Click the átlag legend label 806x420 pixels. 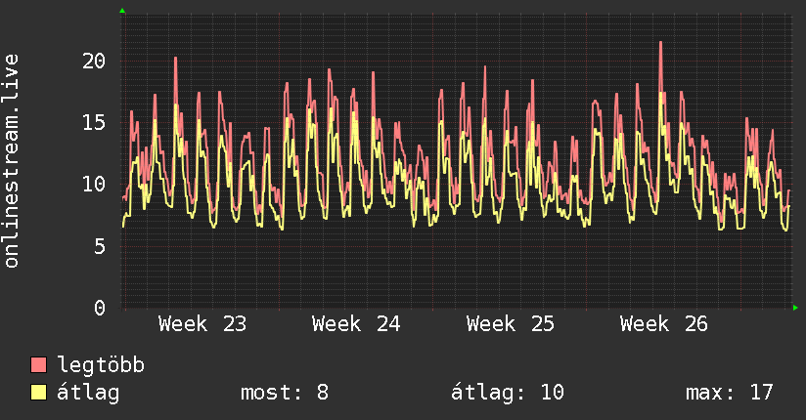88,393
